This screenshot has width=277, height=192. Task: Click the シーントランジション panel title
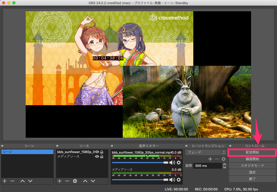click(x=208, y=146)
